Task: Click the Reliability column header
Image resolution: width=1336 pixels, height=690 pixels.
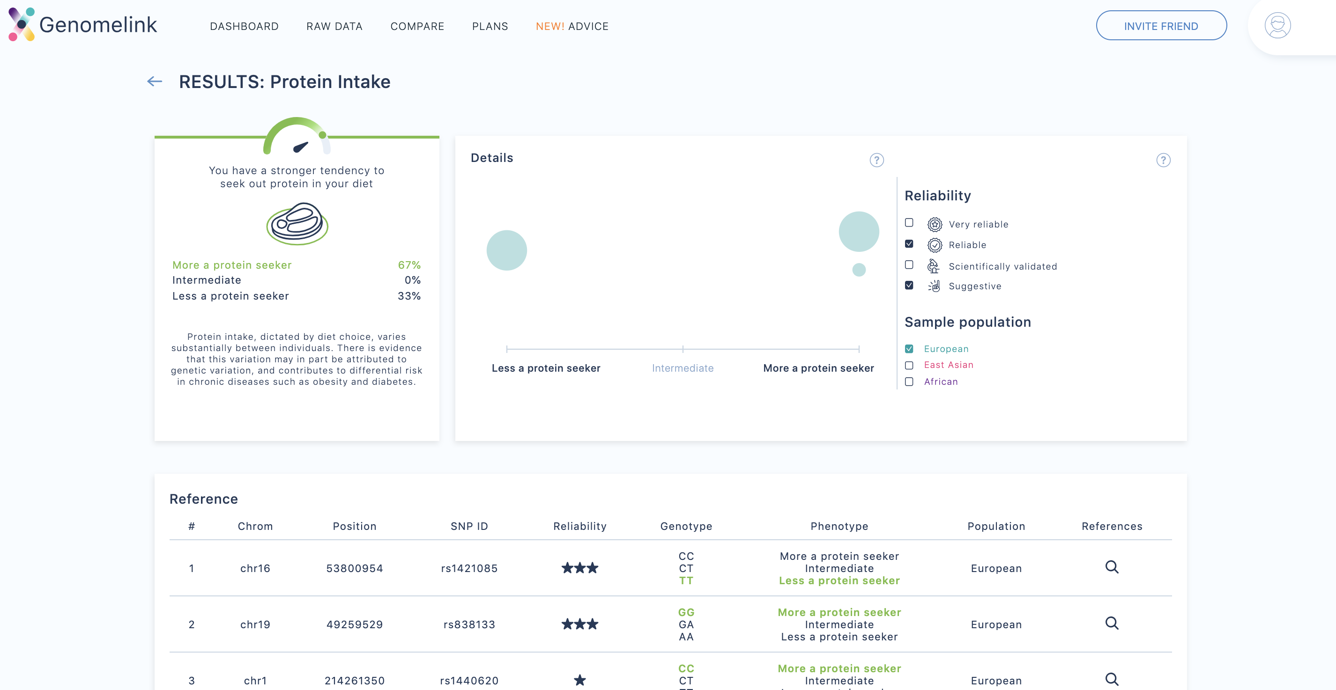Action: click(x=580, y=526)
